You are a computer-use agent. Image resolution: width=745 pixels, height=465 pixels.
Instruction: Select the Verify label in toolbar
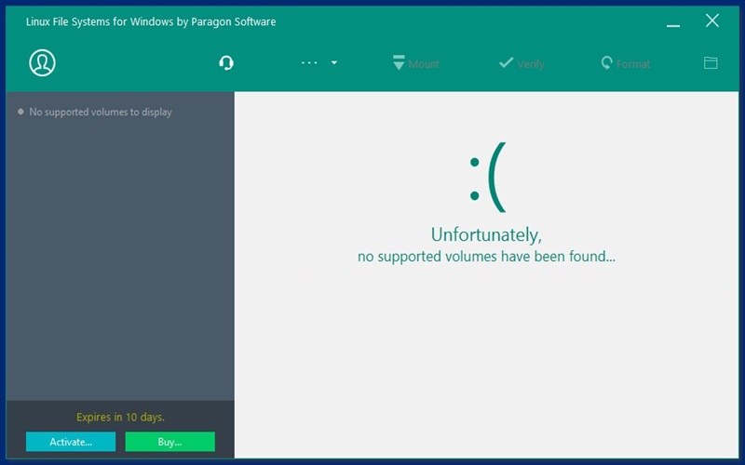click(x=530, y=64)
